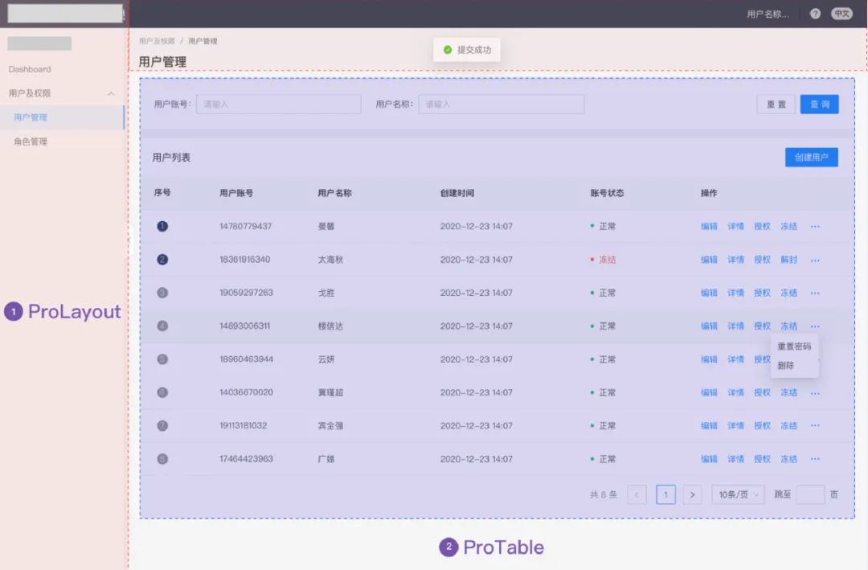Screen dimensions: 868x570
Task: Click the previous page arrow icon
Action: tap(637, 494)
